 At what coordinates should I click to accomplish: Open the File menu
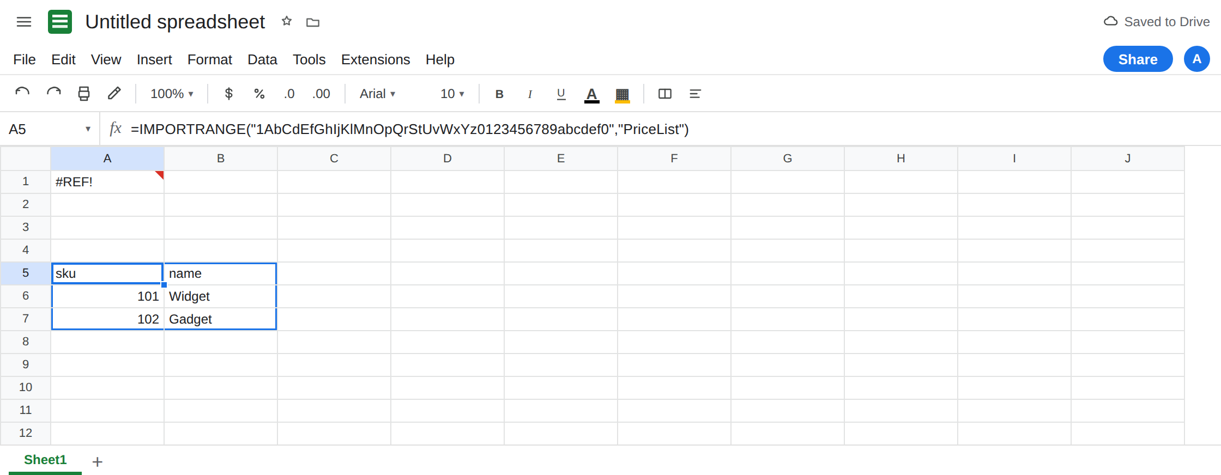[25, 59]
